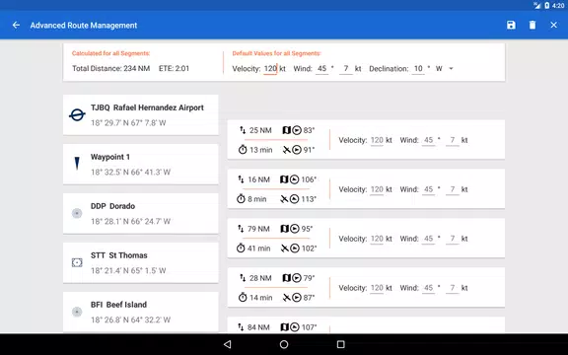Viewport: 568px width, 355px height.
Task: Tap distance arrows icon beside 16 NM
Action: tap(241, 179)
